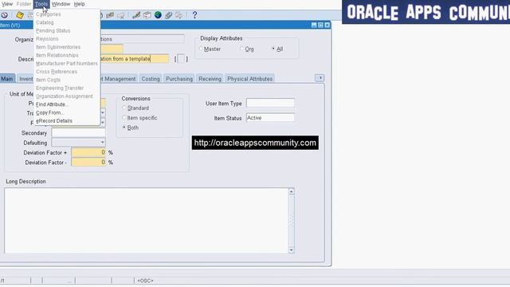This screenshot has height=287, width=510.
Task: Choose Catalog in Tools menu
Action: tap(67, 22)
